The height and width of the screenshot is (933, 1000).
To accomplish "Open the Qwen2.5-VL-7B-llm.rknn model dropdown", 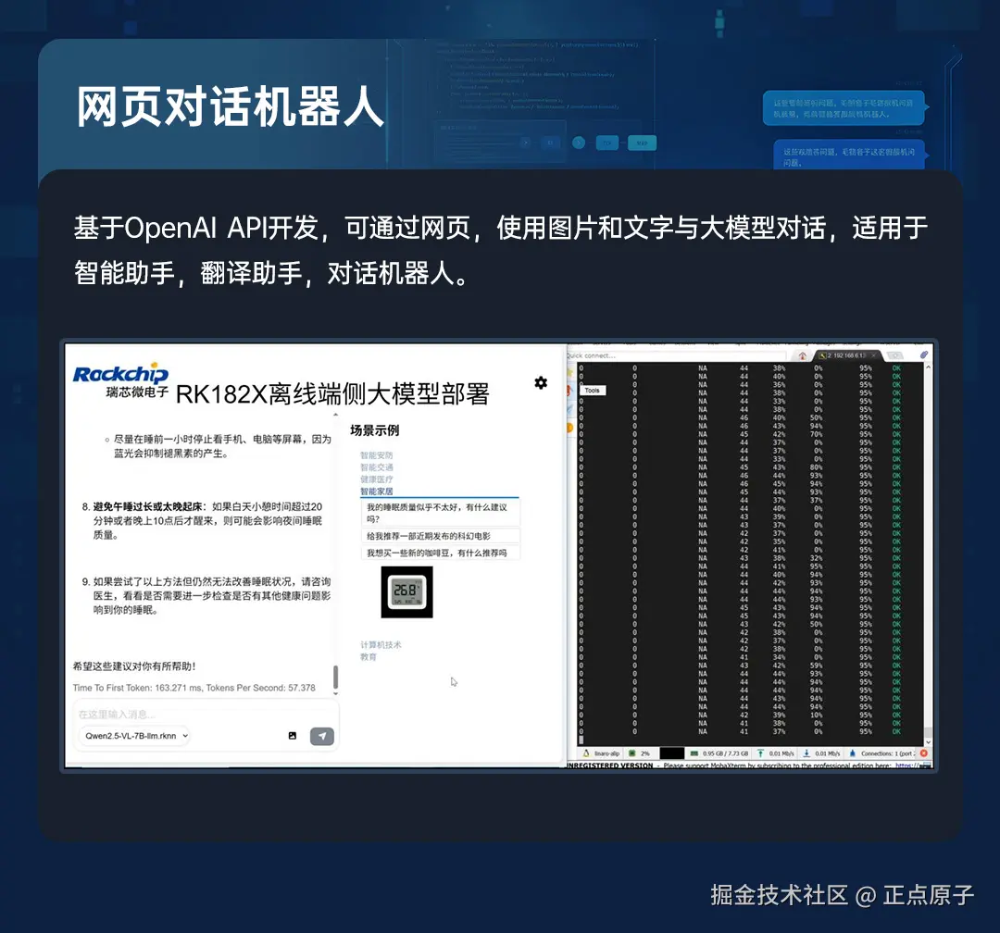I will pos(135,735).
